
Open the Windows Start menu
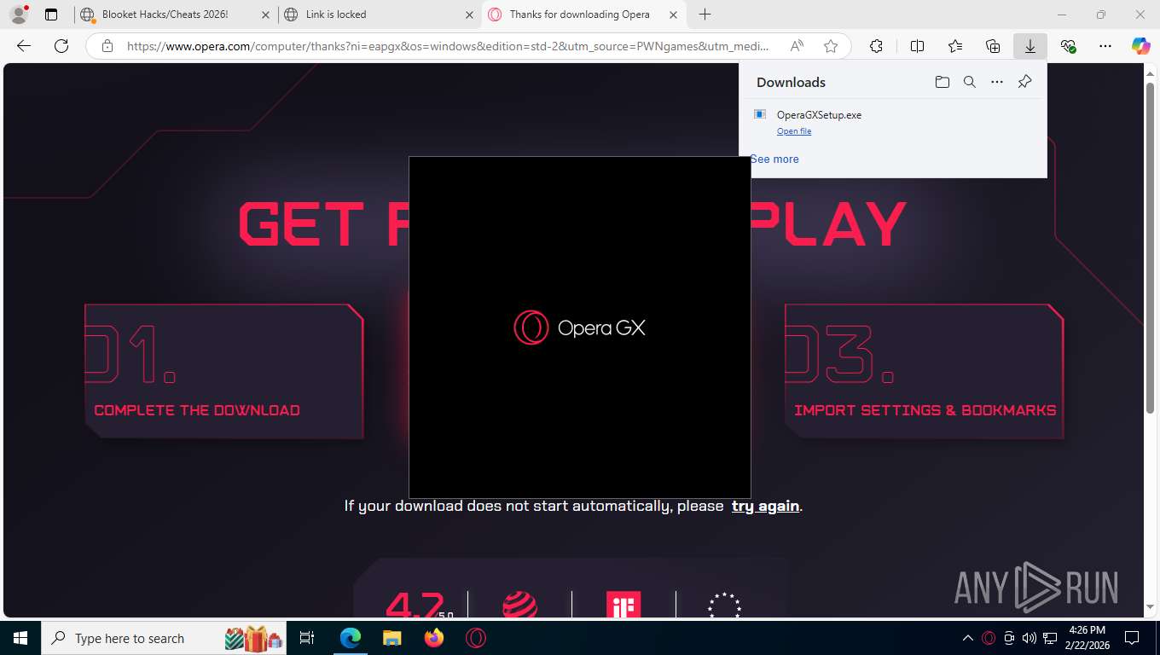click(x=20, y=638)
